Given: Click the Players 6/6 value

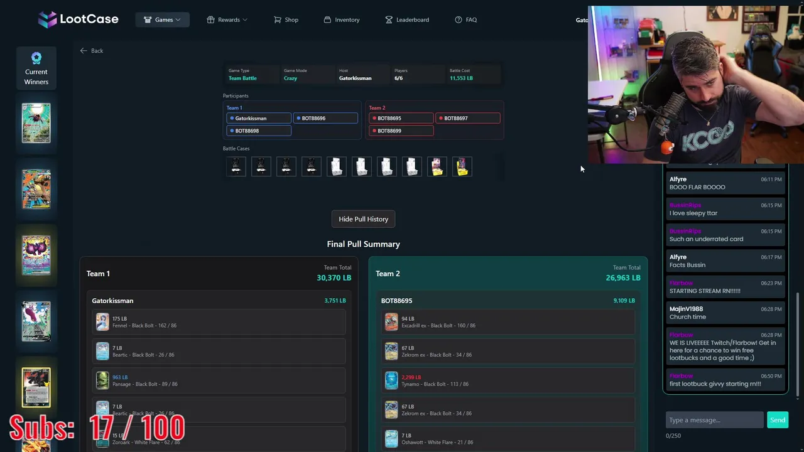Looking at the screenshot, I should pyautogui.click(x=398, y=78).
